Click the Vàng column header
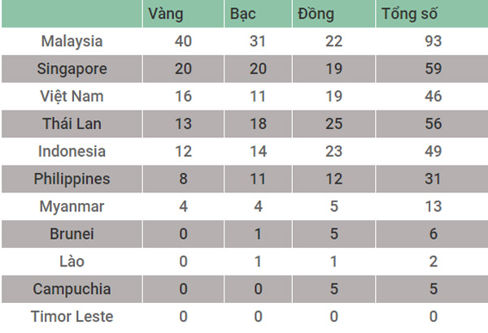 (183, 14)
